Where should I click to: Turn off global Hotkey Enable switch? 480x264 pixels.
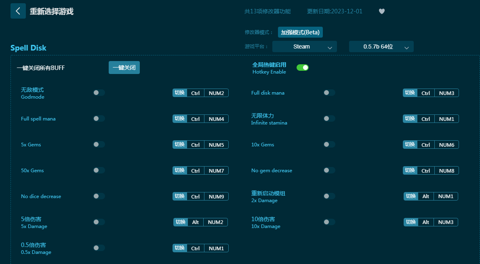click(x=302, y=68)
